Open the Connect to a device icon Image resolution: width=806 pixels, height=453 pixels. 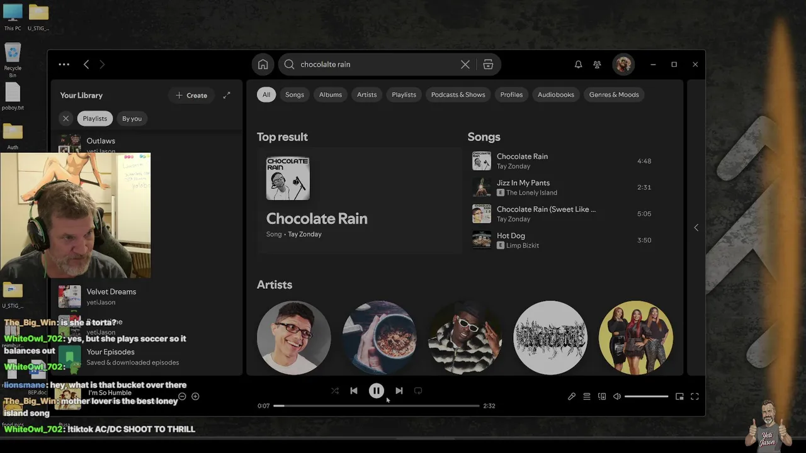coord(602,396)
